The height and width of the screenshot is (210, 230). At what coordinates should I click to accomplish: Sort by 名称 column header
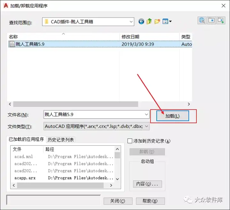63,37
